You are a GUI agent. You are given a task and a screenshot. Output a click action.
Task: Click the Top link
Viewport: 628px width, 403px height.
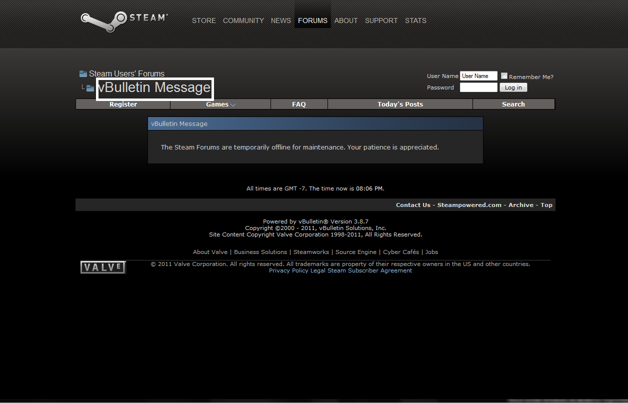click(x=546, y=205)
